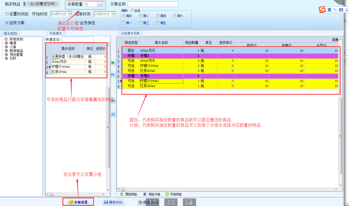349x206 pixels.
Task: Click the Sogou input method S icon
Action: [x=322, y=10]
